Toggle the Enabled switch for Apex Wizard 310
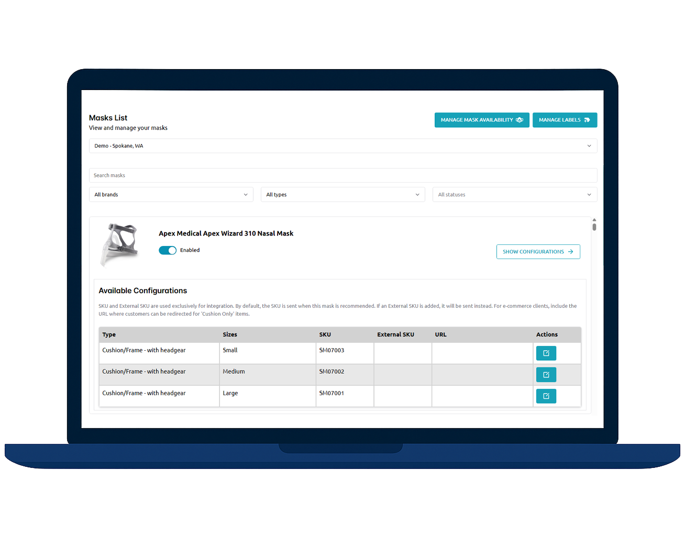 pos(168,250)
